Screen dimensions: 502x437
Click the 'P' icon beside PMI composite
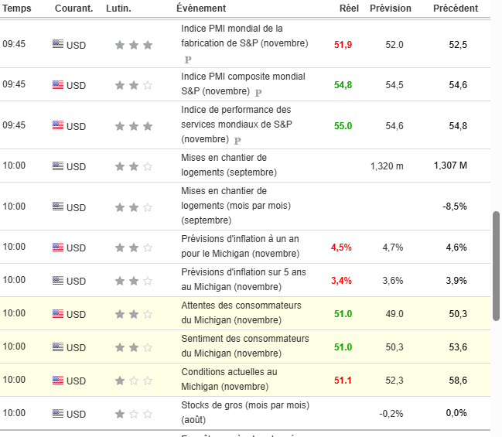coord(258,92)
